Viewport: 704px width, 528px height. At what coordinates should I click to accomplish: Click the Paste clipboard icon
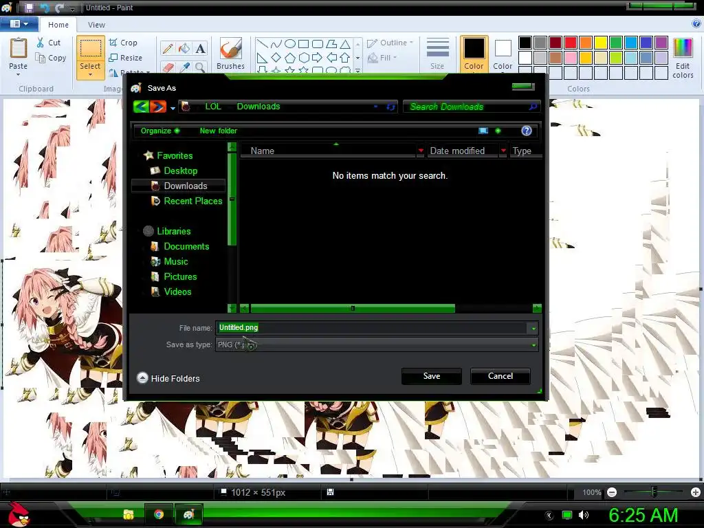pyautogui.click(x=19, y=48)
